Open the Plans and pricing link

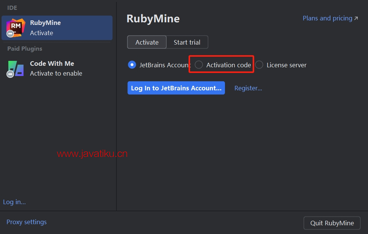coord(327,19)
